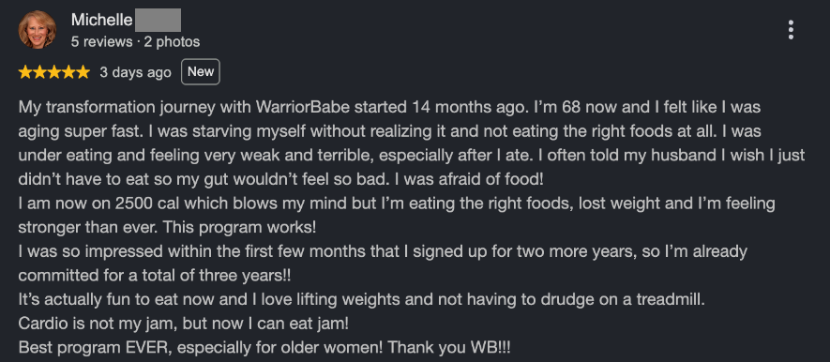830x362 pixels.
Task: Click the line 'committed for a total of three years!!'
Action: coord(155,276)
